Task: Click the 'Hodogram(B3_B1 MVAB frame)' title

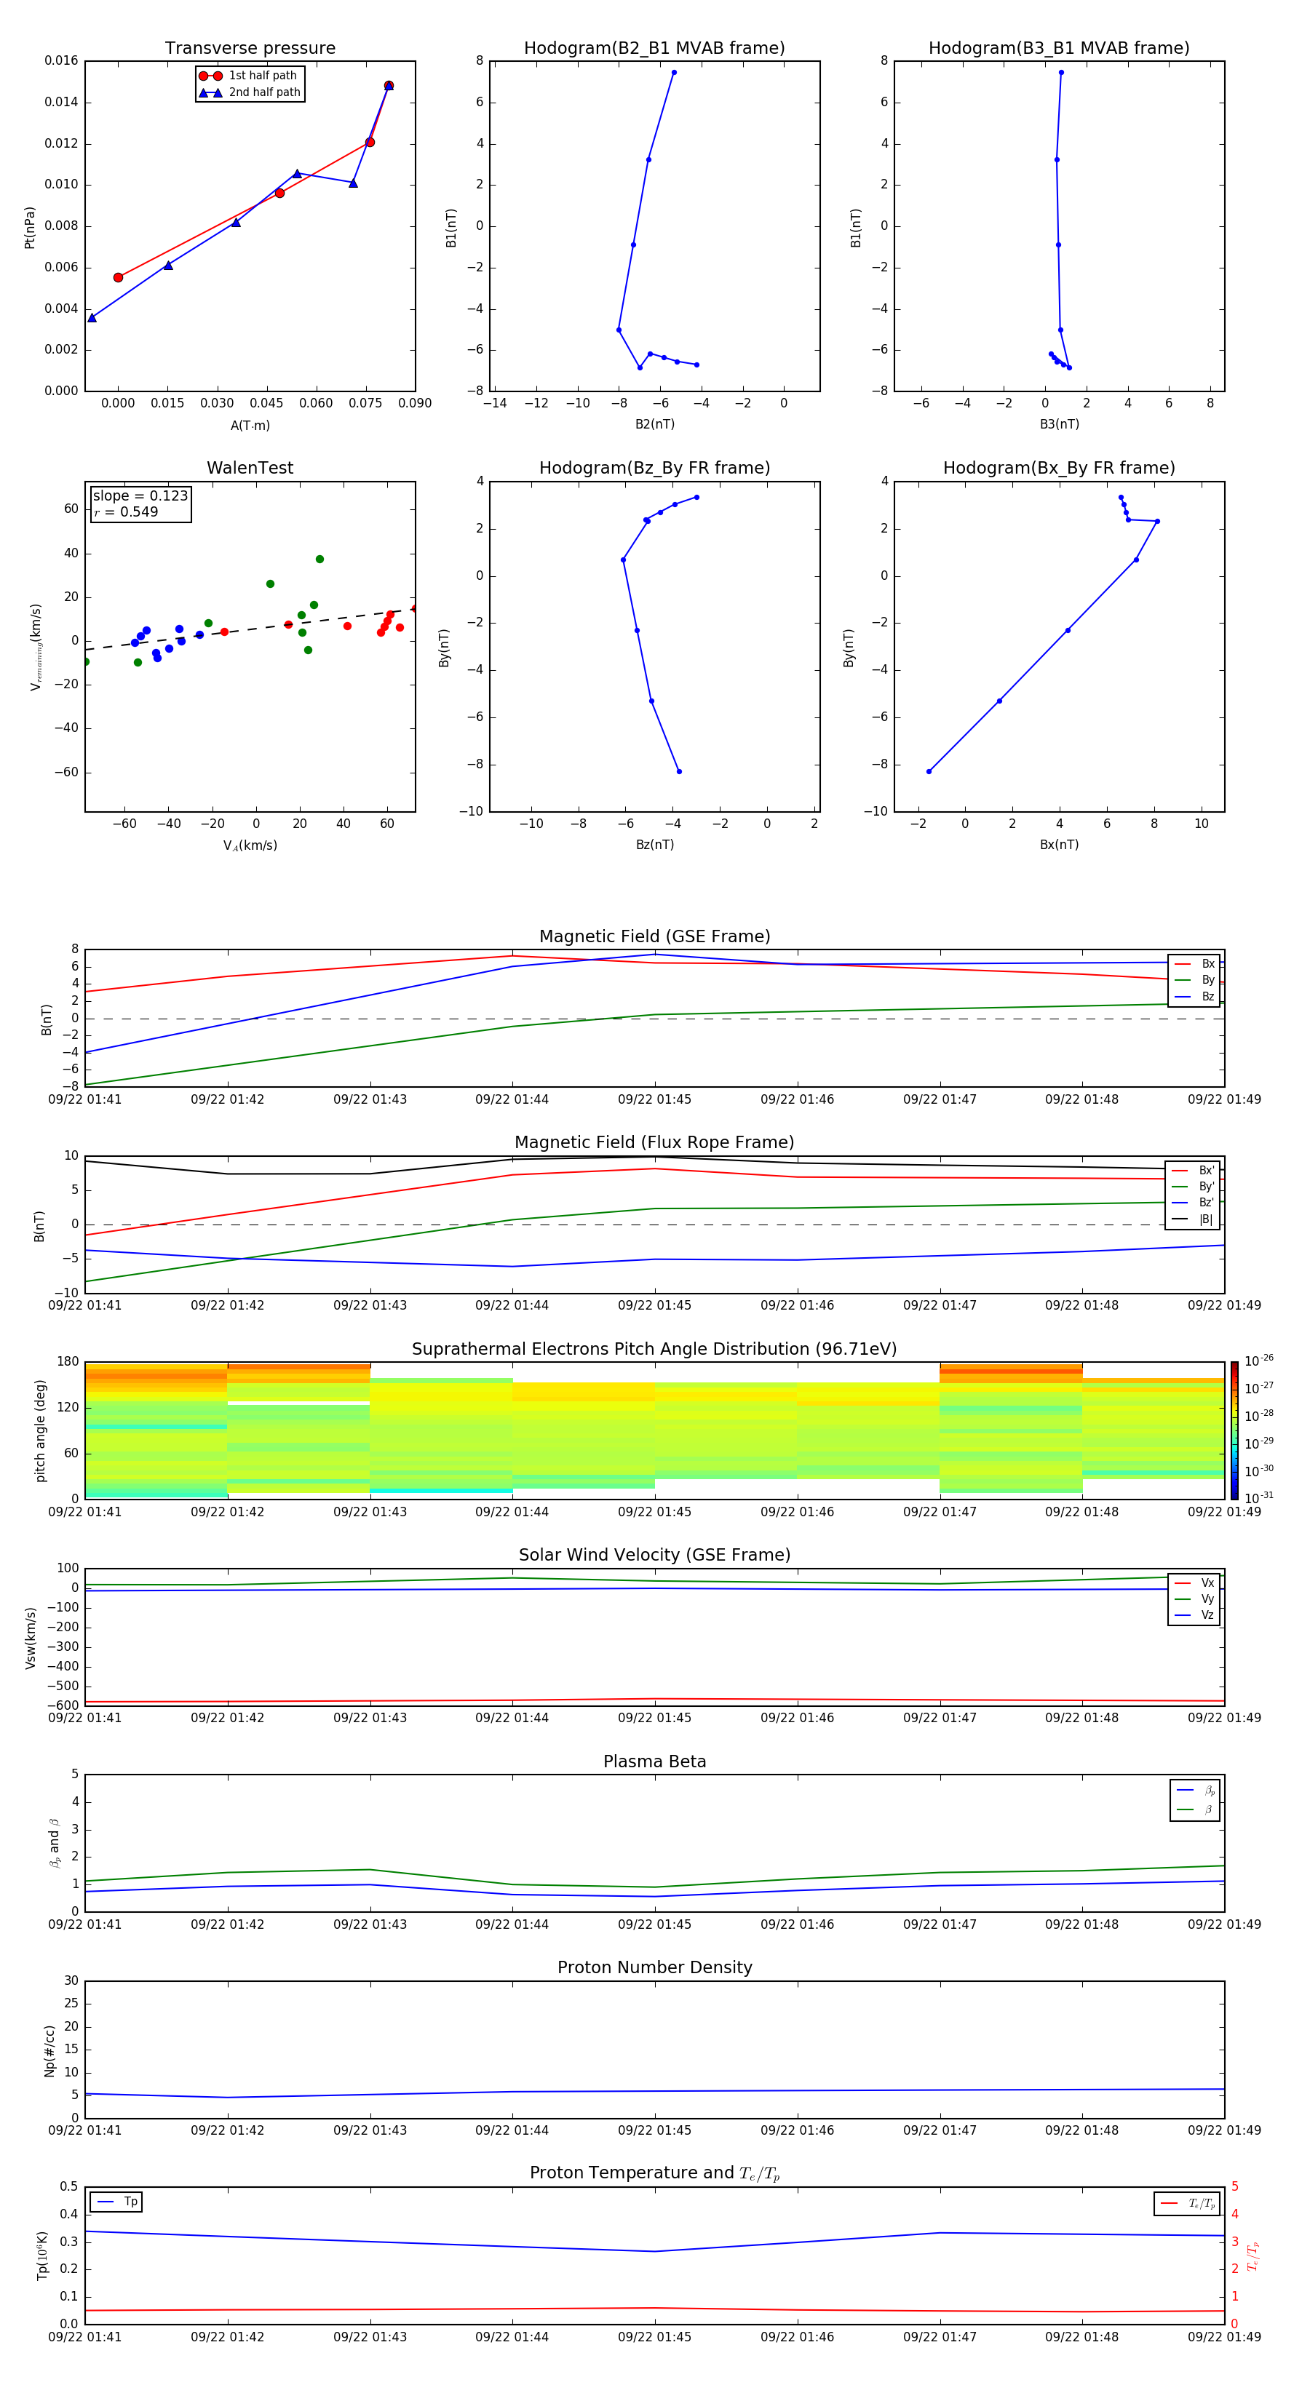Action: [1059, 49]
